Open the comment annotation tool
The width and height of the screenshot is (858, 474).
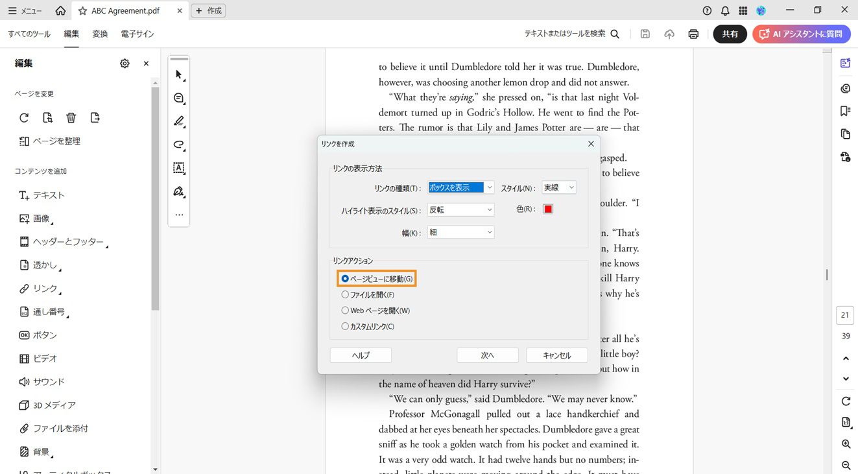pyautogui.click(x=178, y=98)
